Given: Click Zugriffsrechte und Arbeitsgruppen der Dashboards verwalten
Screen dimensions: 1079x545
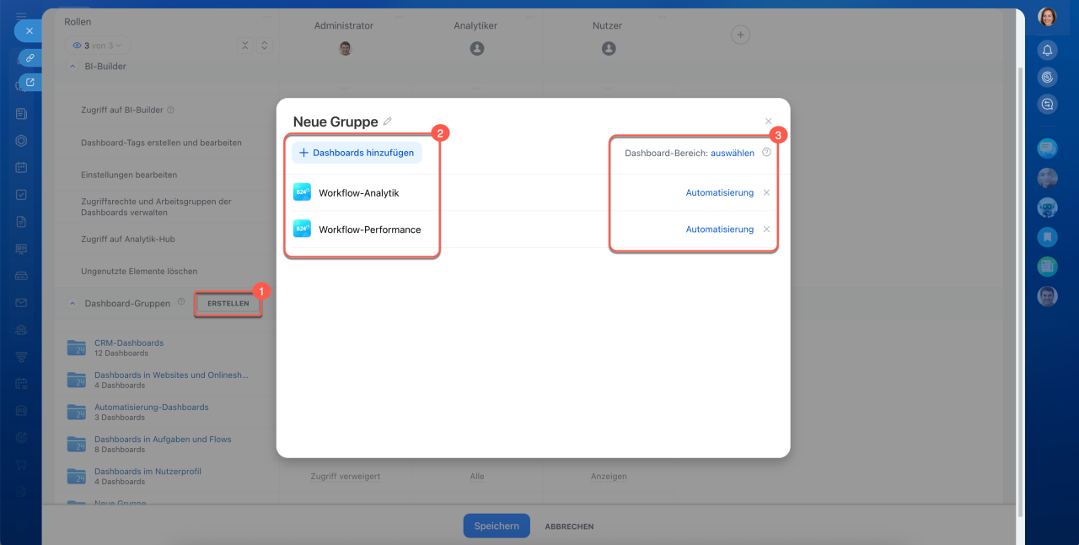Looking at the screenshot, I should point(156,207).
